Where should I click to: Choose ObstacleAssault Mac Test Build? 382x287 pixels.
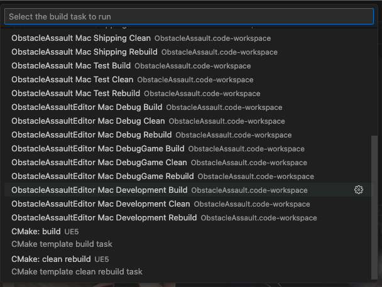click(x=189, y=66)
